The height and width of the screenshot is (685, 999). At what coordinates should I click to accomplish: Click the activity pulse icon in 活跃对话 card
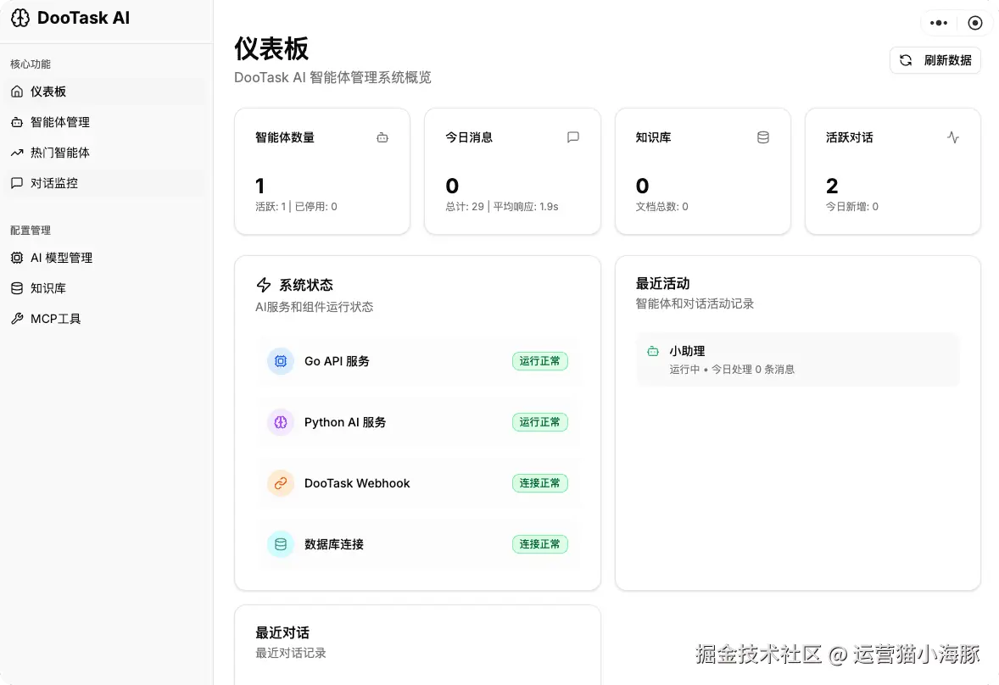(953, 136)
